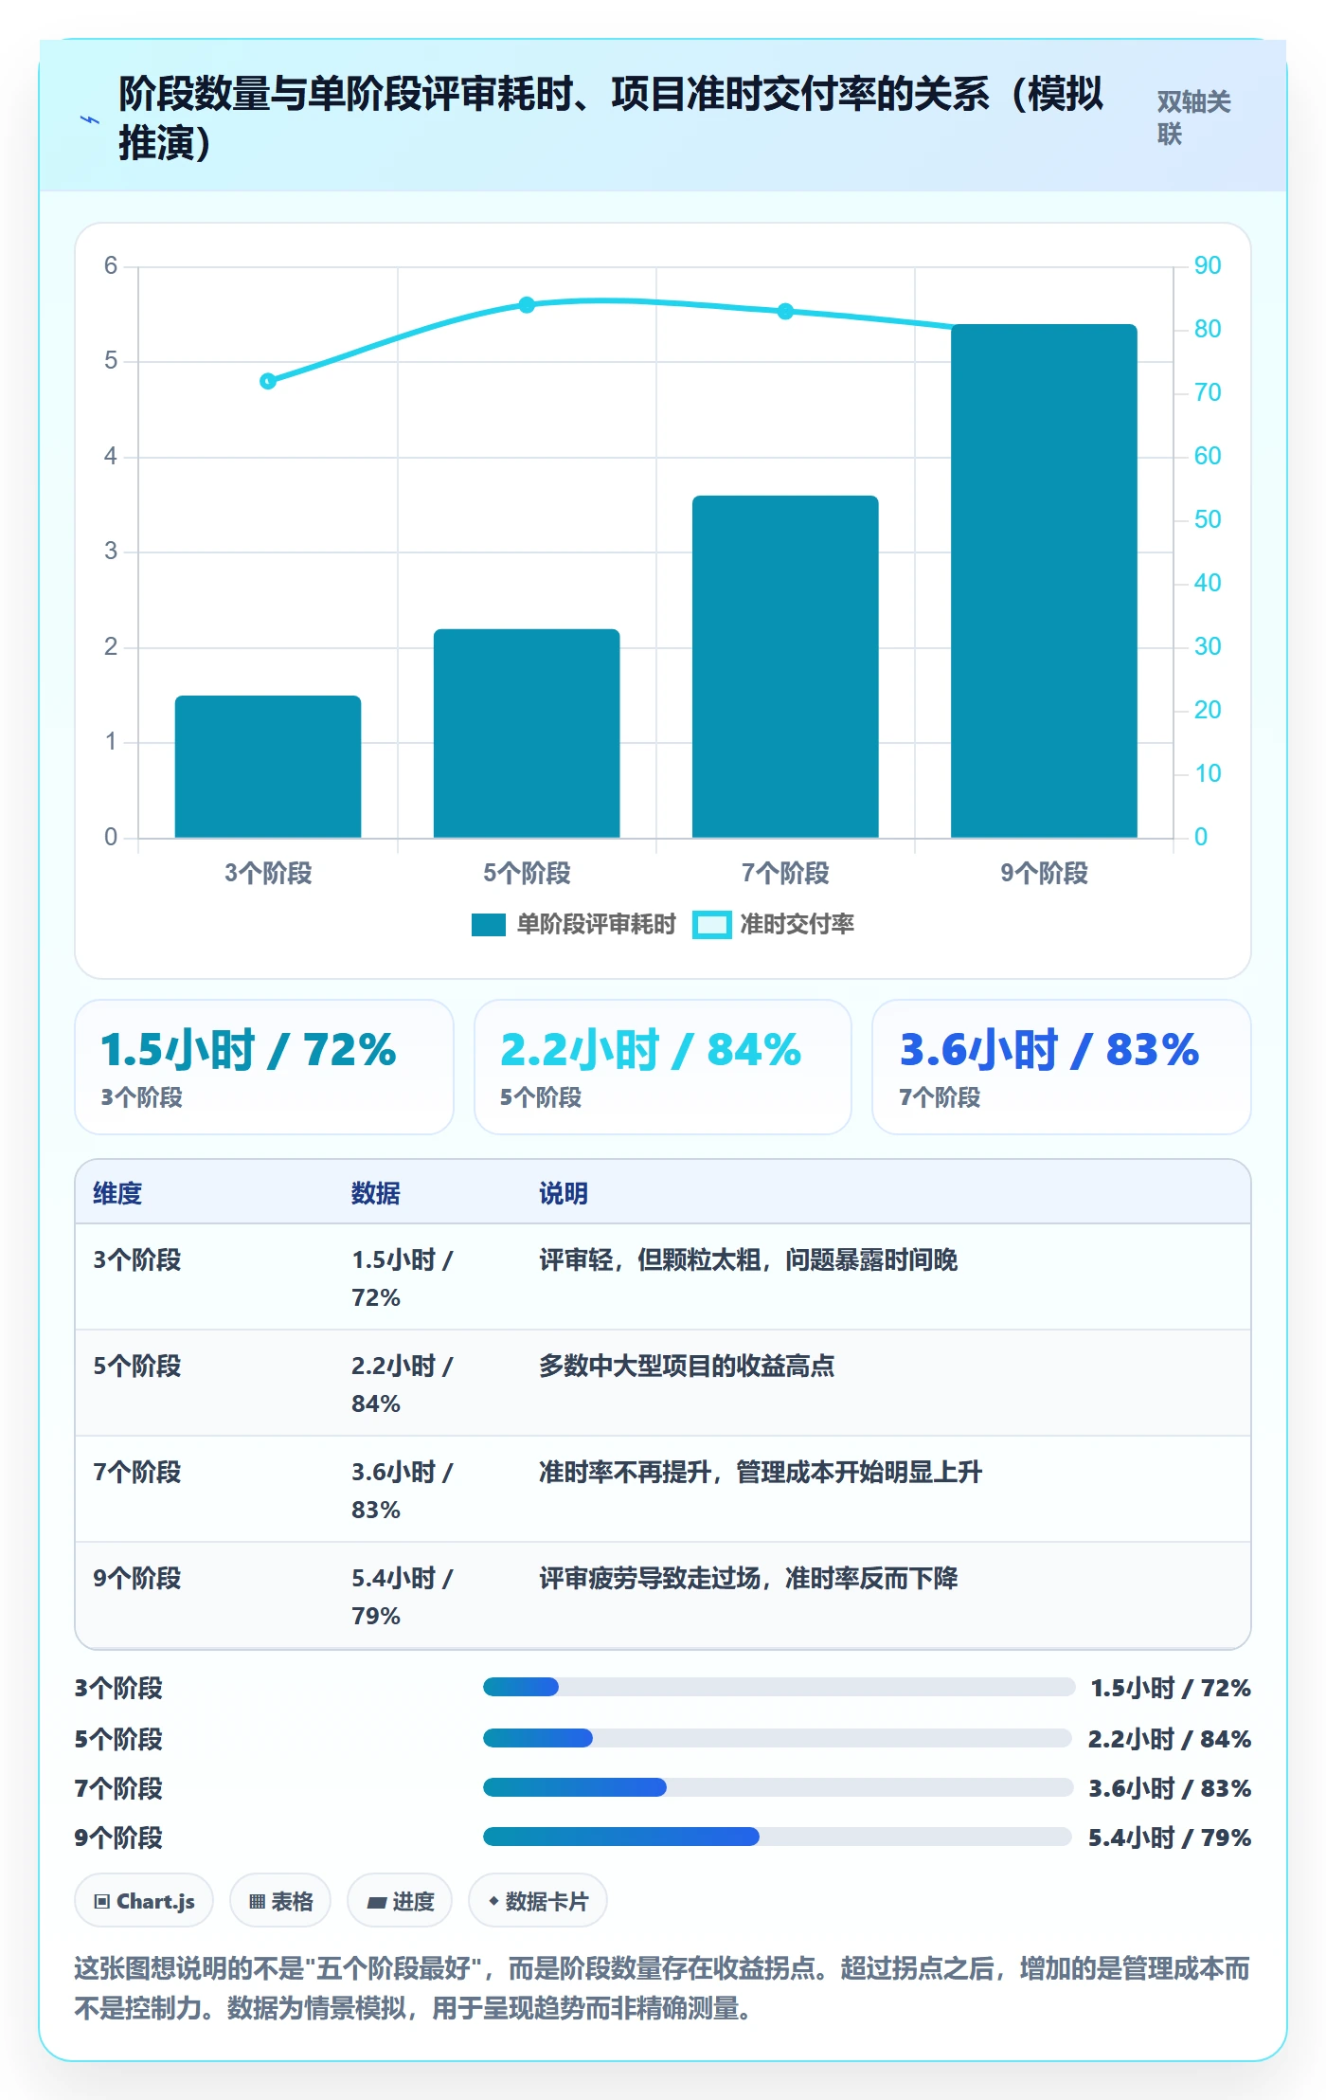Click the 表格 tag
The height and width of the screenshot is (2100, 1326).
(280, 1900)
